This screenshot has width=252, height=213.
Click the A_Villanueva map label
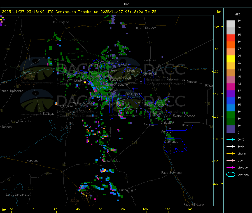[x=146, y=28]
